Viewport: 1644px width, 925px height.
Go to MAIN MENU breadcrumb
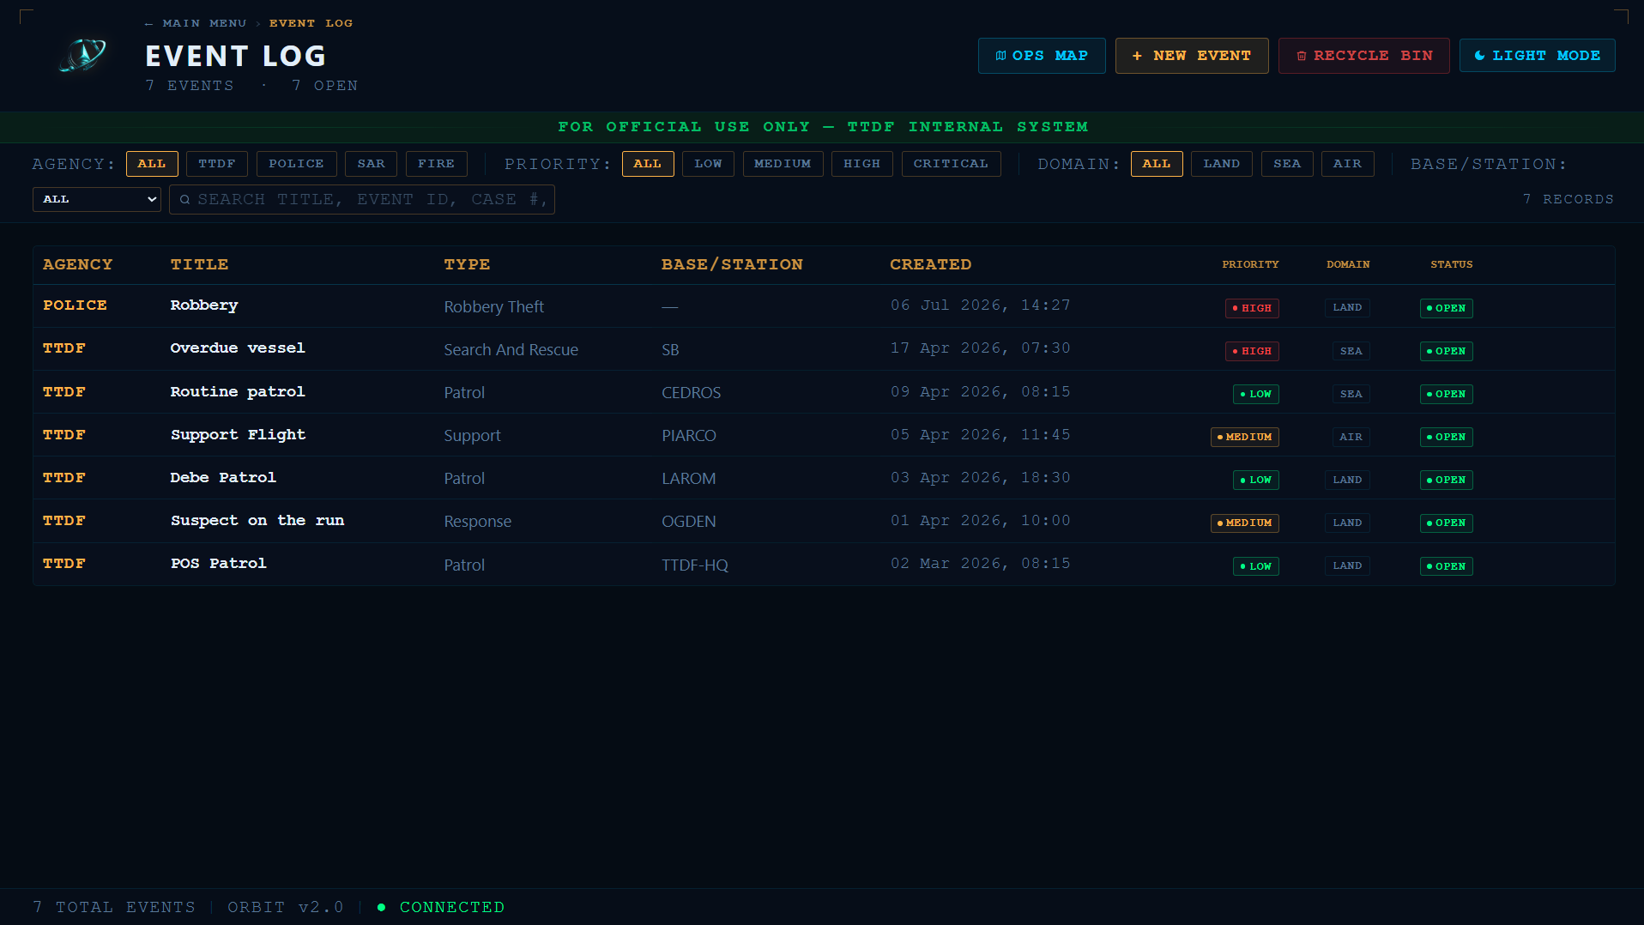click(x=204, y=23)
